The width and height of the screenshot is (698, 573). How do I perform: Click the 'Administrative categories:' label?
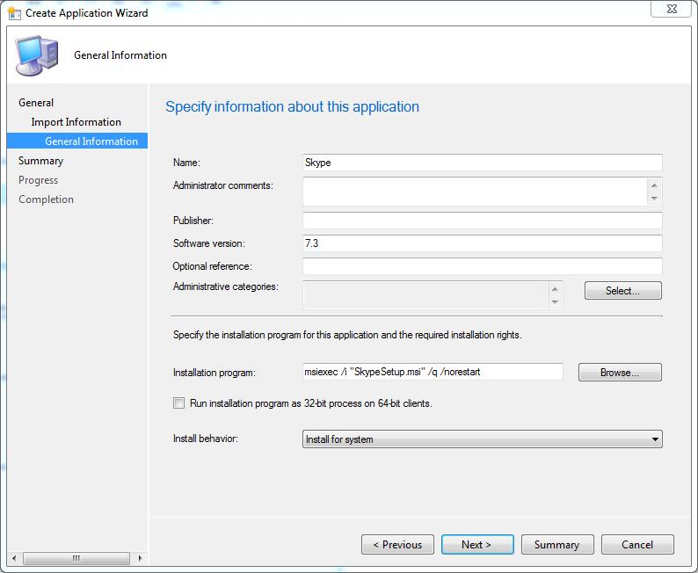tap(226, 286)
